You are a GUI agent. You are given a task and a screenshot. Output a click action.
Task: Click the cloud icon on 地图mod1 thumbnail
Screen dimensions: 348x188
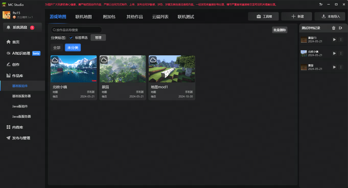point(153,60)
